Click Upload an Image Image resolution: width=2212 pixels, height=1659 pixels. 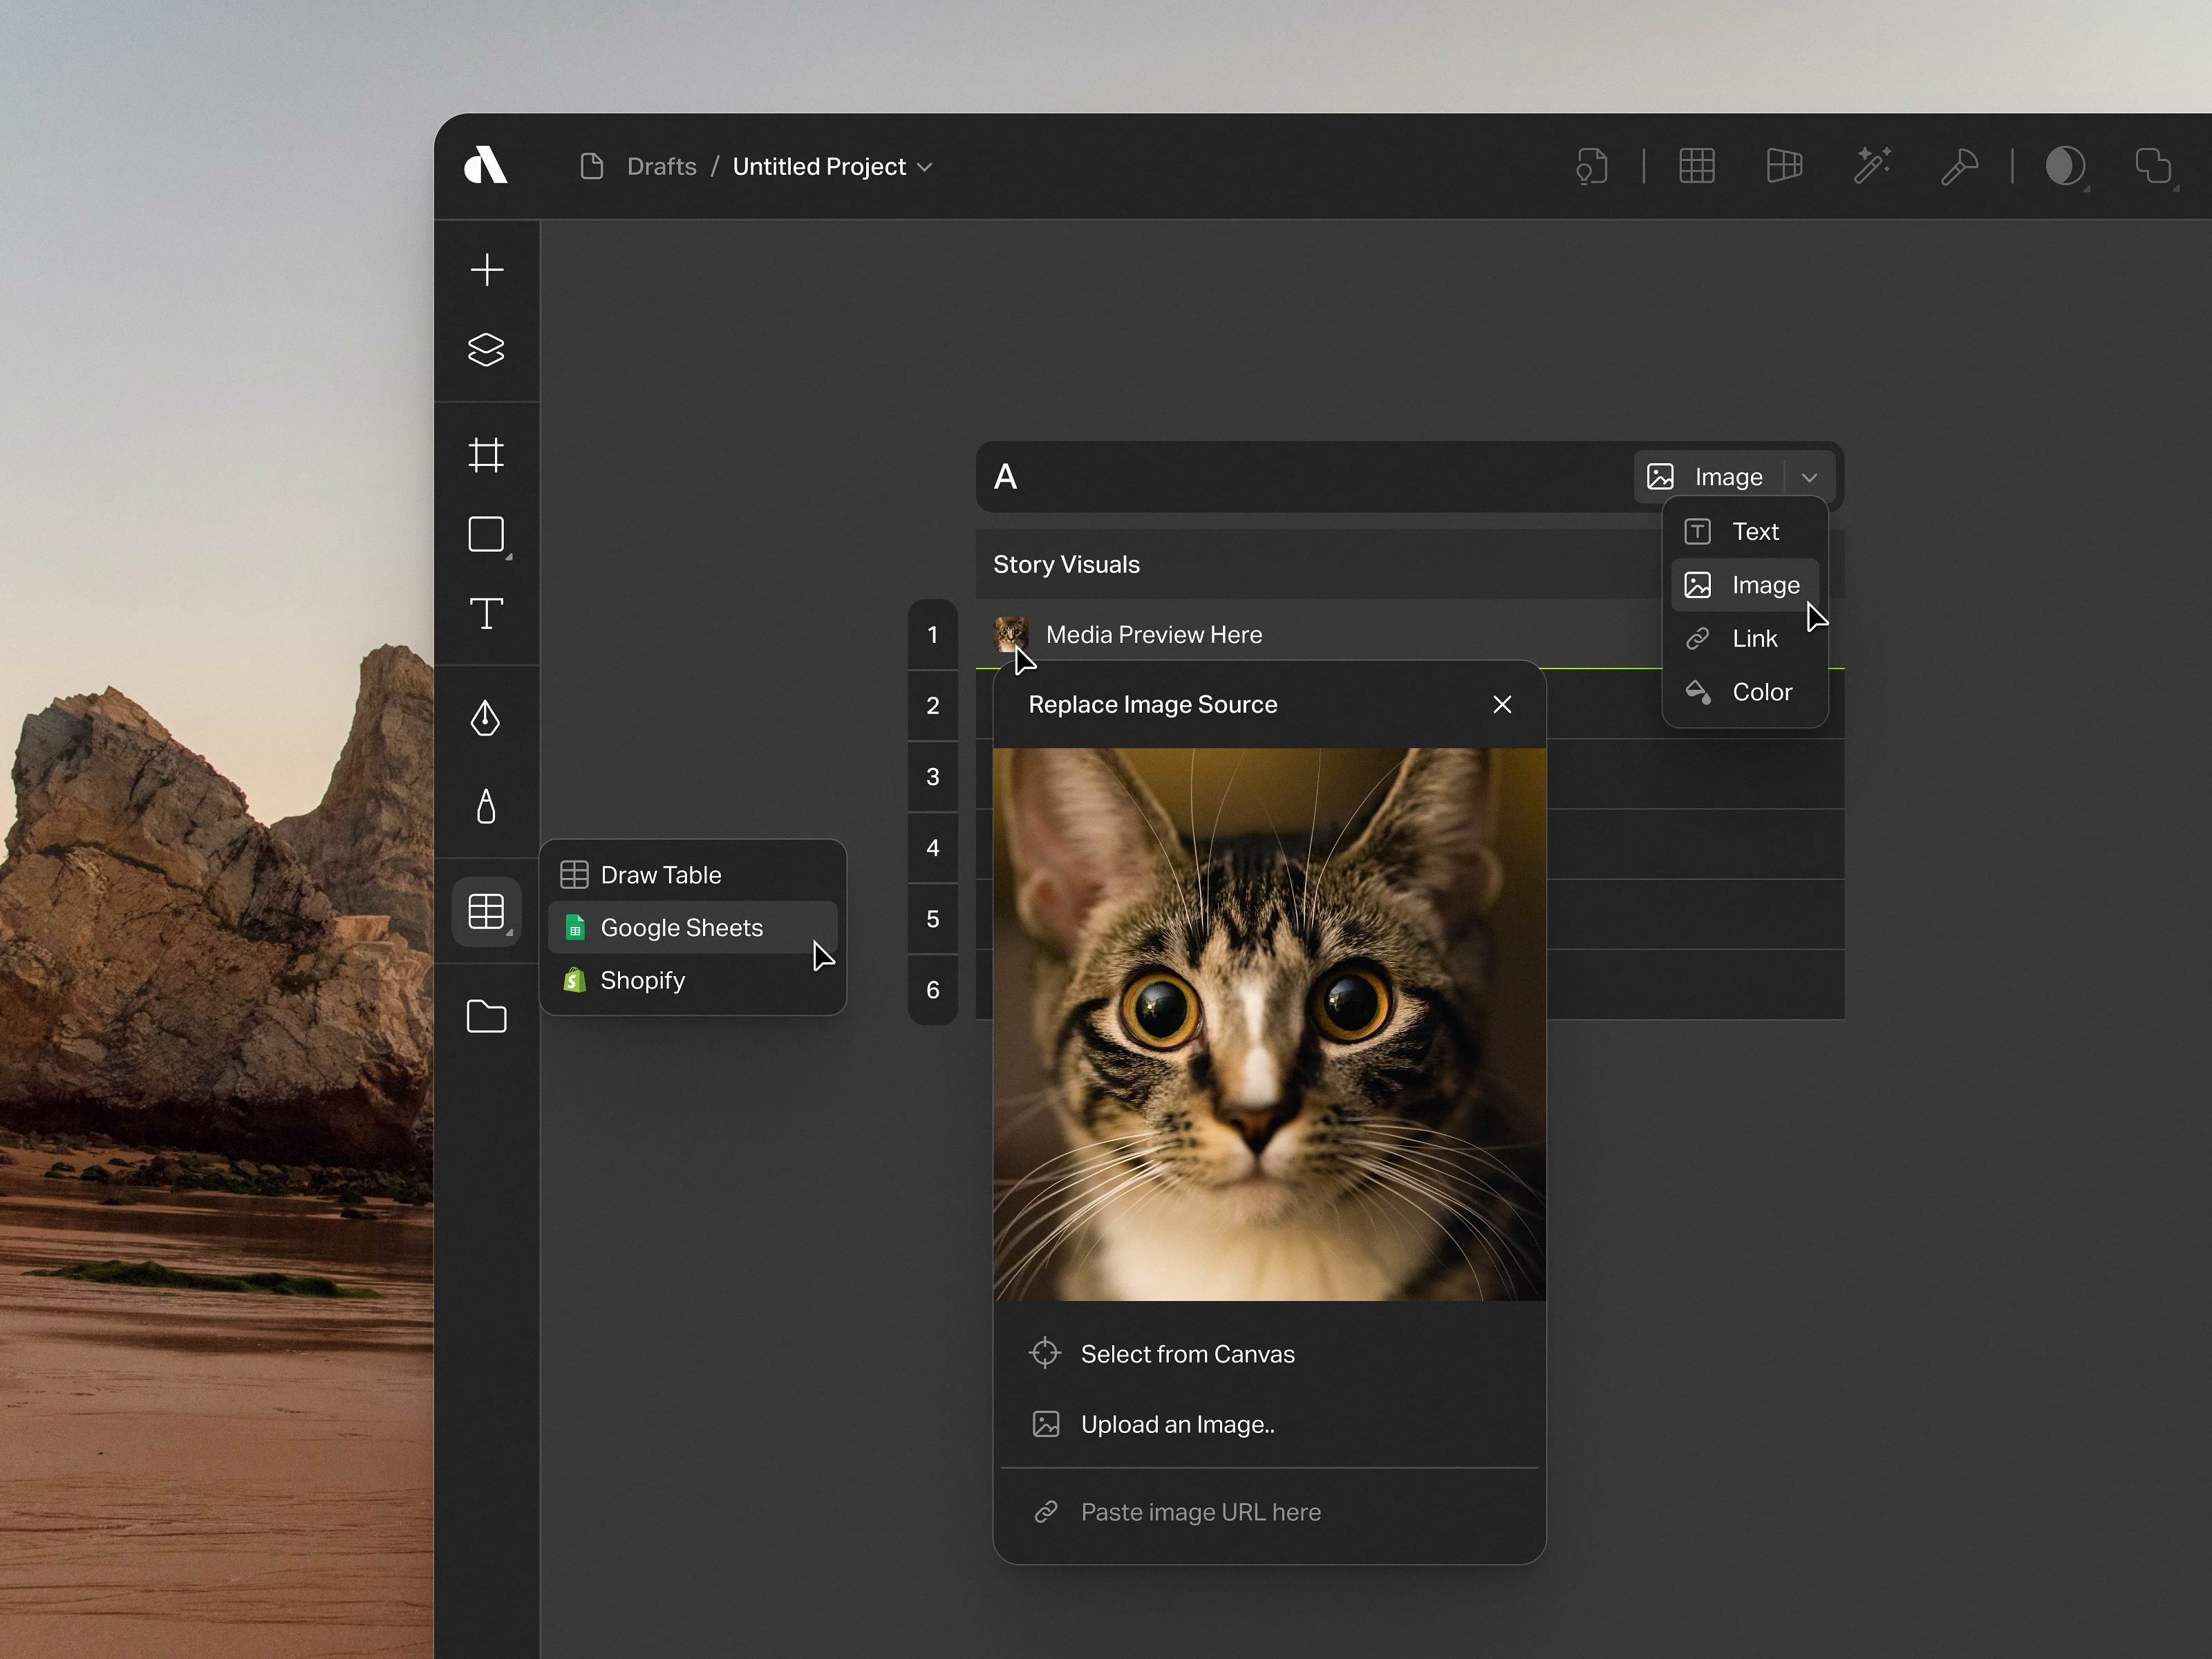[x=1178, y=1424]
